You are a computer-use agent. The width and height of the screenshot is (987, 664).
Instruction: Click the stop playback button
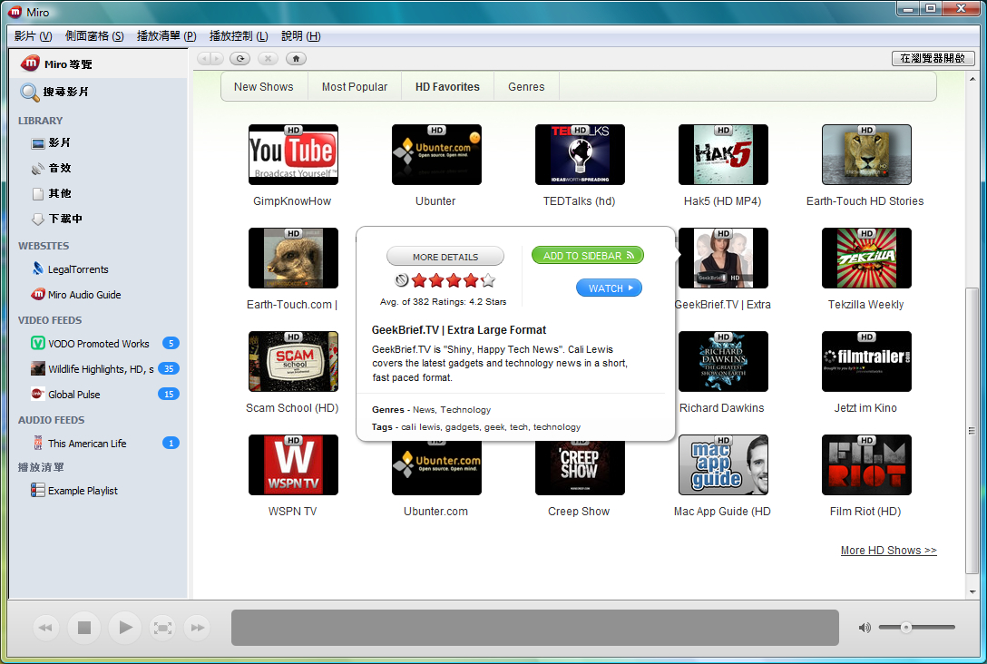[84, 628]
